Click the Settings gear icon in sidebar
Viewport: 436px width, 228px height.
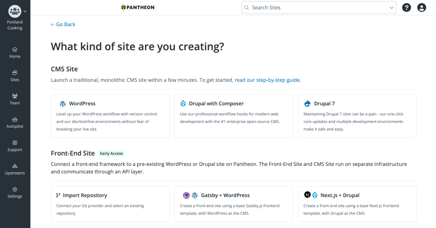point(15,189)
